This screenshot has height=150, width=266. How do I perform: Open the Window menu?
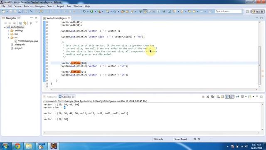(x=78, y=6)
